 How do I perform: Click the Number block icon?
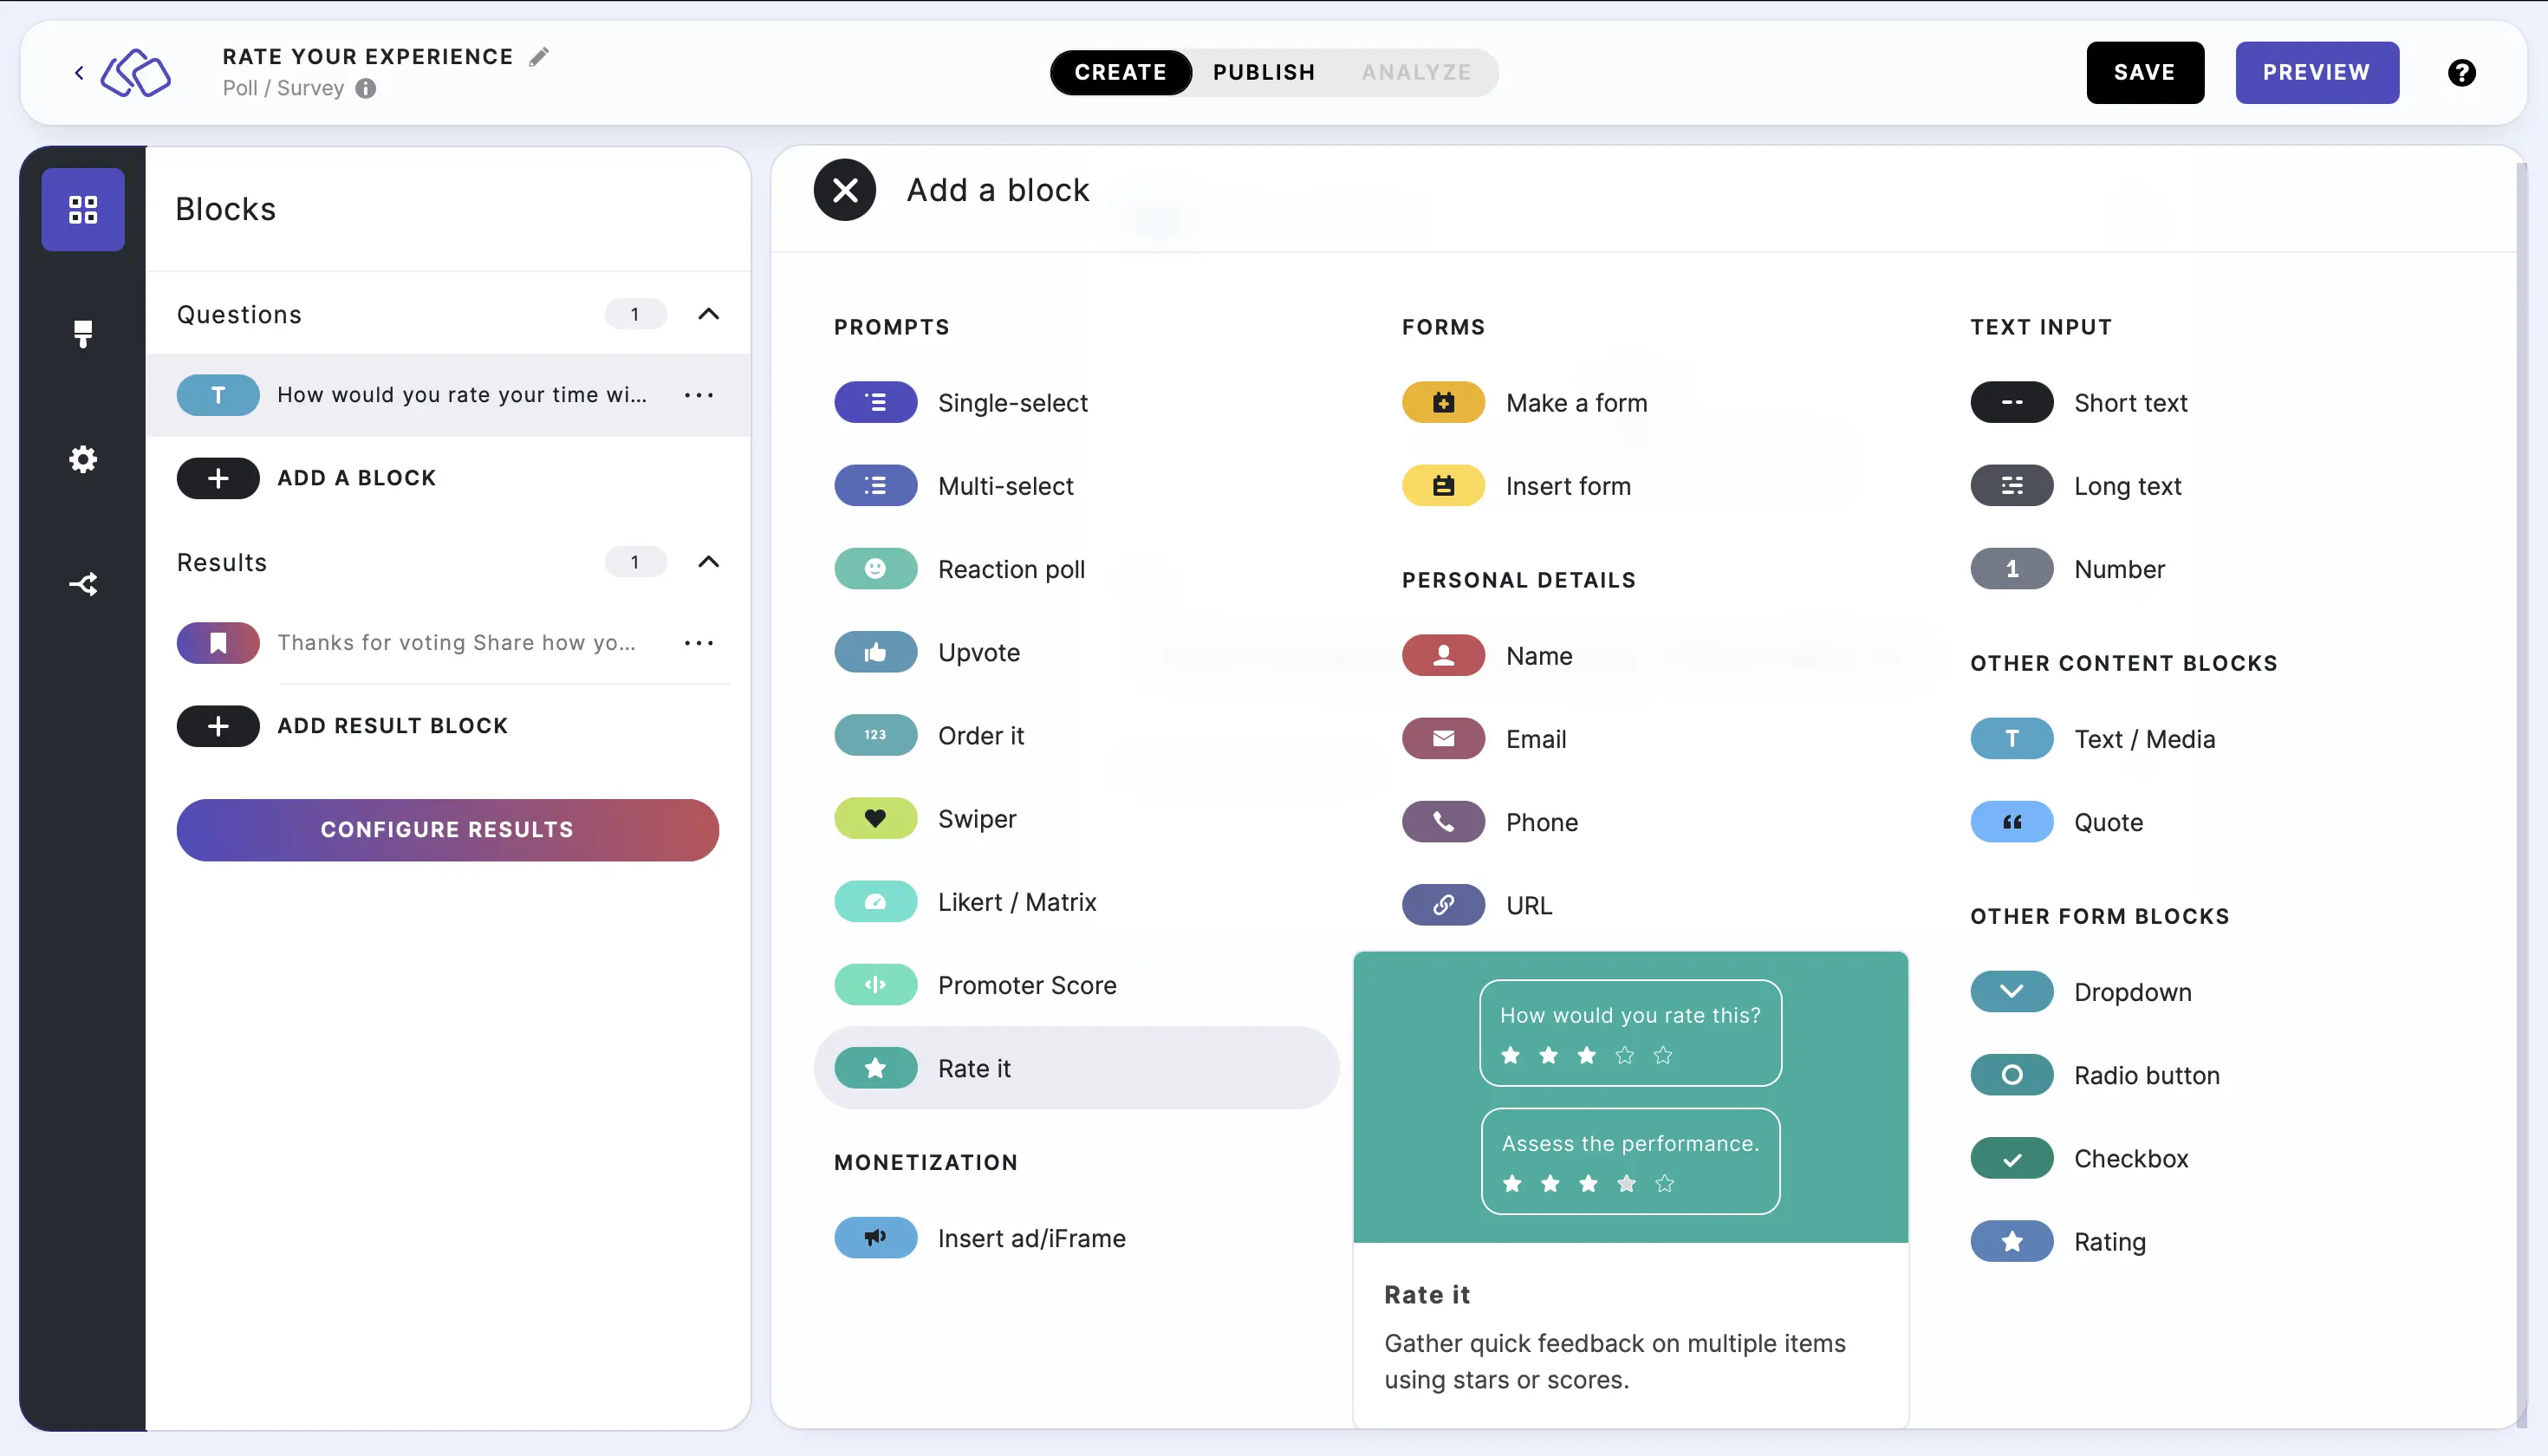pyautogui.click(x=2012, y=569)
